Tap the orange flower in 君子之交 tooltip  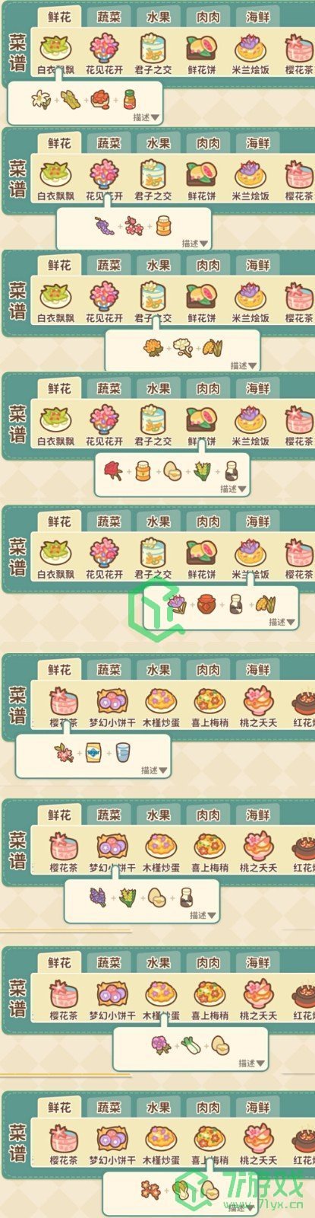tap(153, 347)
